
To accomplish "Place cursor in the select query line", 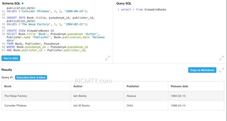I will (143, 10).
